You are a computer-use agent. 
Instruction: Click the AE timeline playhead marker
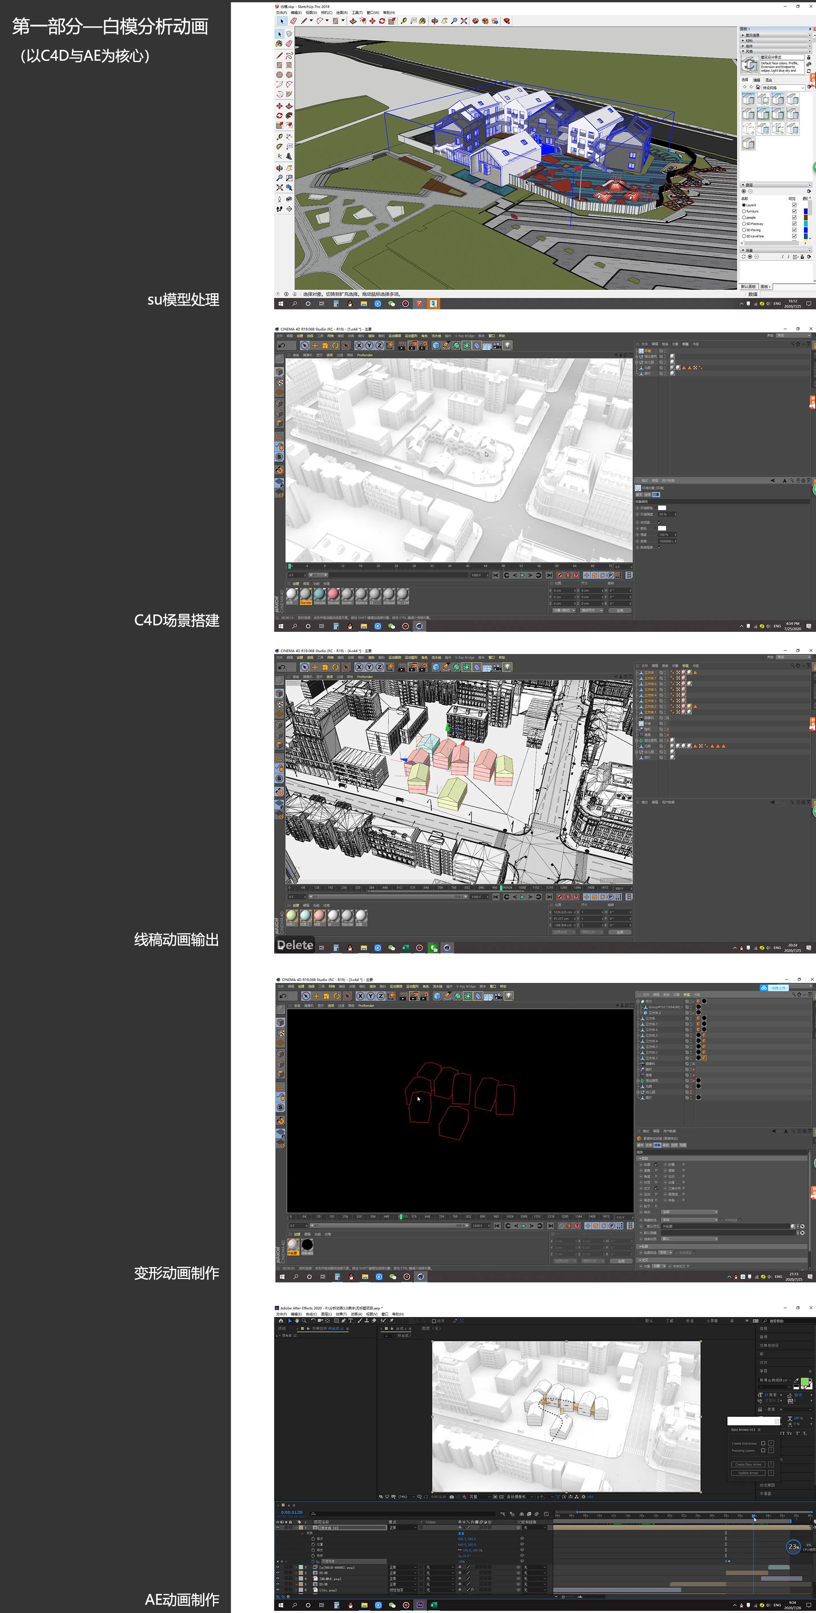click(x=754, y=1515)
